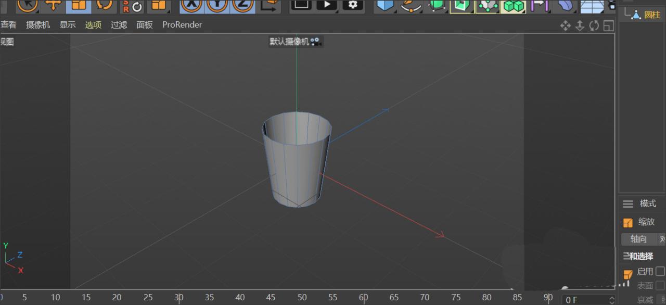Click frame 50 on the timeline ruler

click(302, 297)
